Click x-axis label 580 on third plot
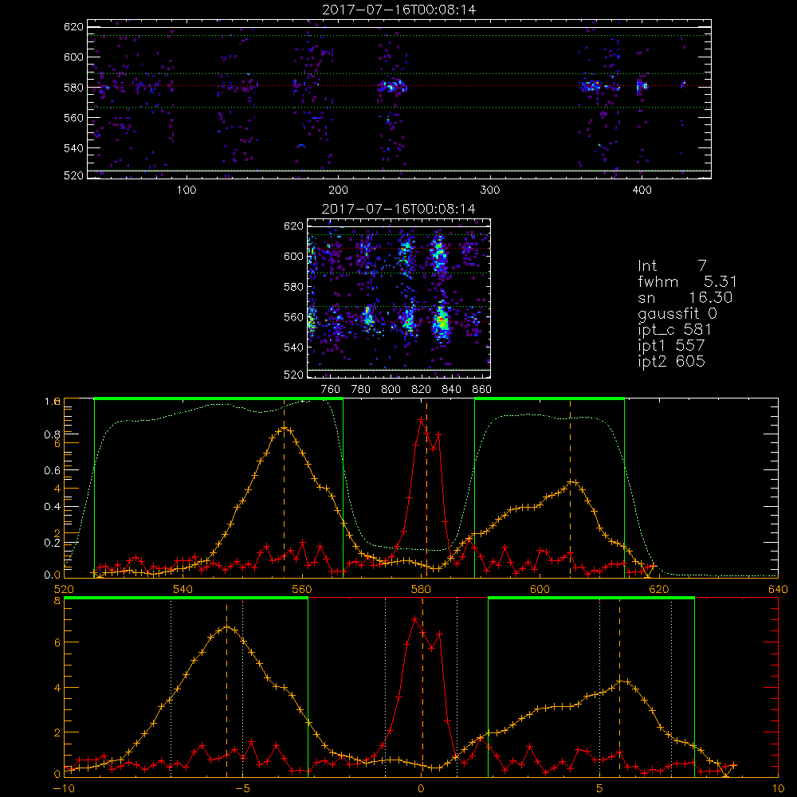 tap(421, 589)
